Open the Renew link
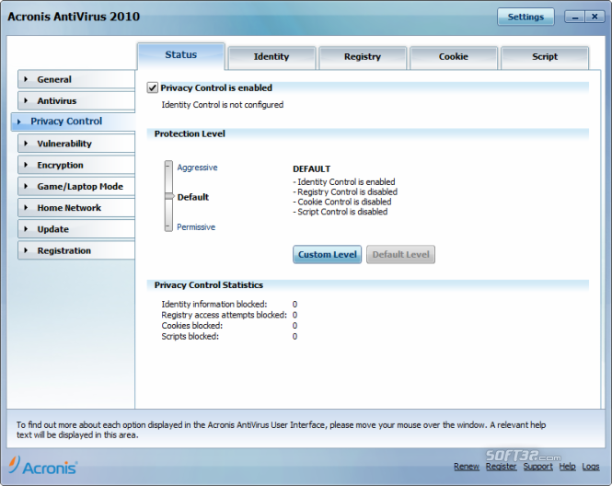Image resolution: width=612 pixels, height=486 pixels. tap(467, 467)
